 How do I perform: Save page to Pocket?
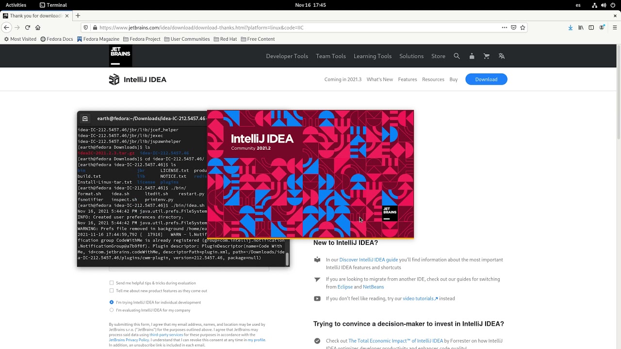tap(514, 28)
